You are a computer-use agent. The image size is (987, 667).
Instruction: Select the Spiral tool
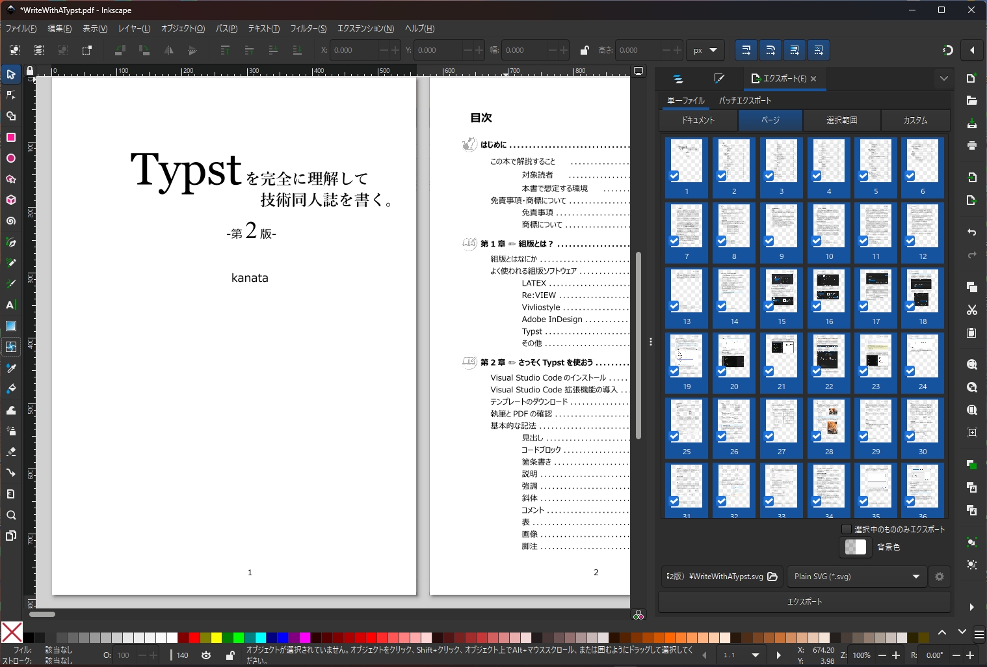(11, 221)
